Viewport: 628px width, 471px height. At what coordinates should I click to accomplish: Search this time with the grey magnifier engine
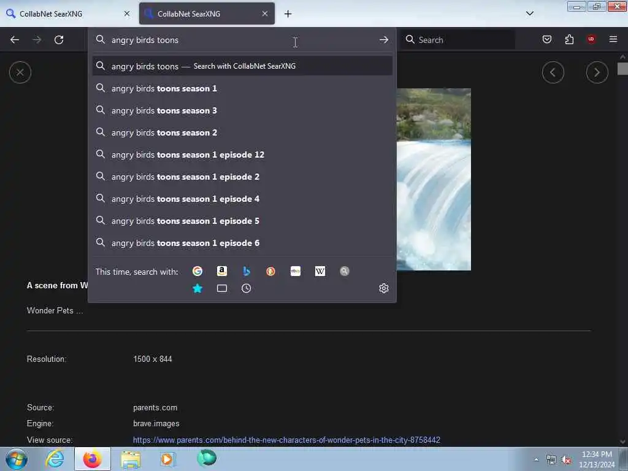(345, 271)
